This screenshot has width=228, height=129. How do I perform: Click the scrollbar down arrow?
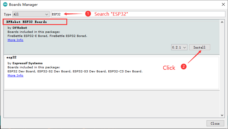point(222,115)
